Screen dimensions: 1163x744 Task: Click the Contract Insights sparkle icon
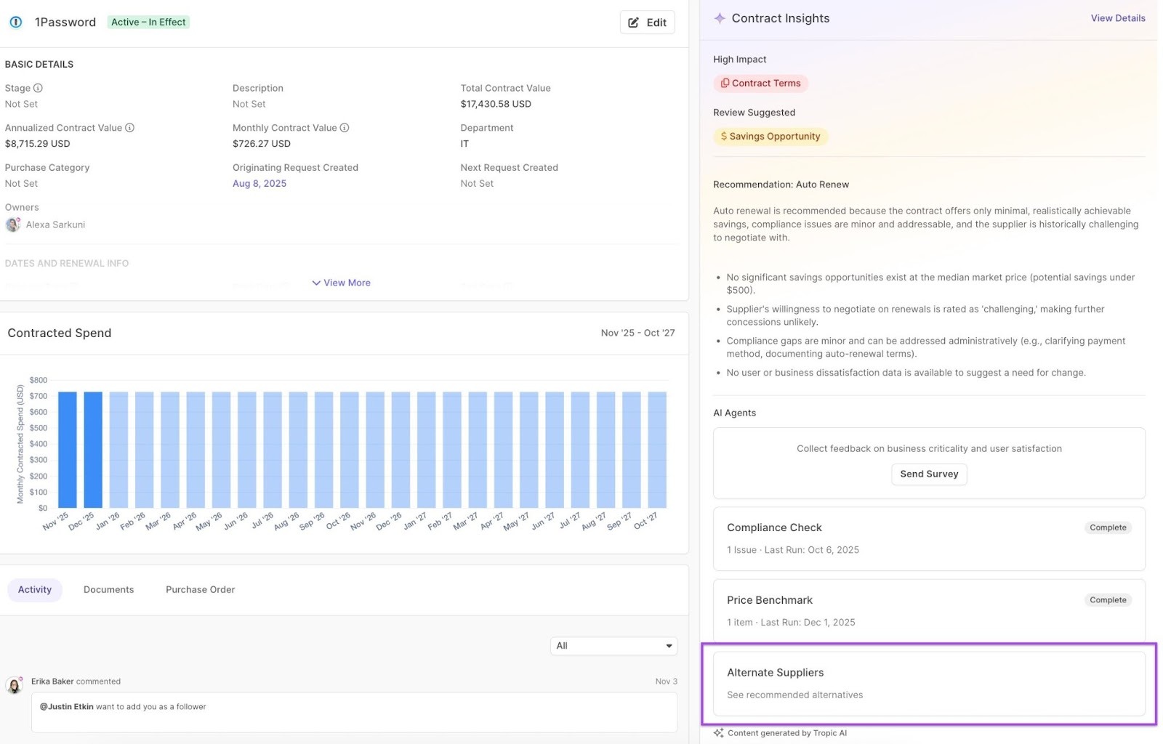(x=719, y=18)
